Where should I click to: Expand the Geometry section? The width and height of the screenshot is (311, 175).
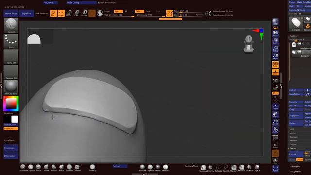pyautogui.click(x=295, y=167)
